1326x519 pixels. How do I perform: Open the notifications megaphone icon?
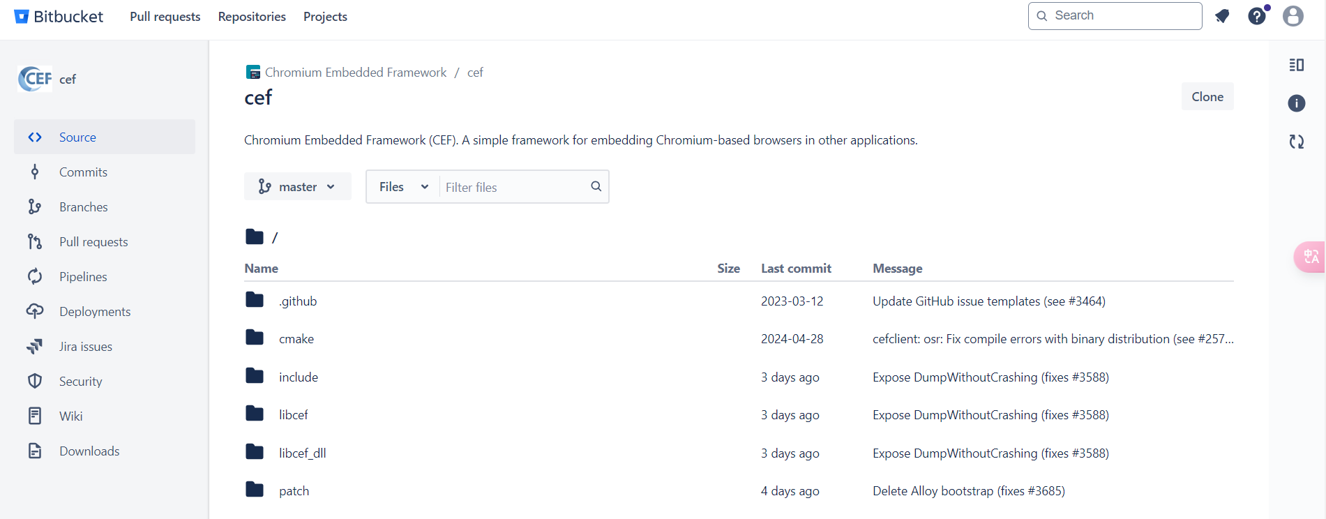pyautogui.click(x=1222, y=16)
